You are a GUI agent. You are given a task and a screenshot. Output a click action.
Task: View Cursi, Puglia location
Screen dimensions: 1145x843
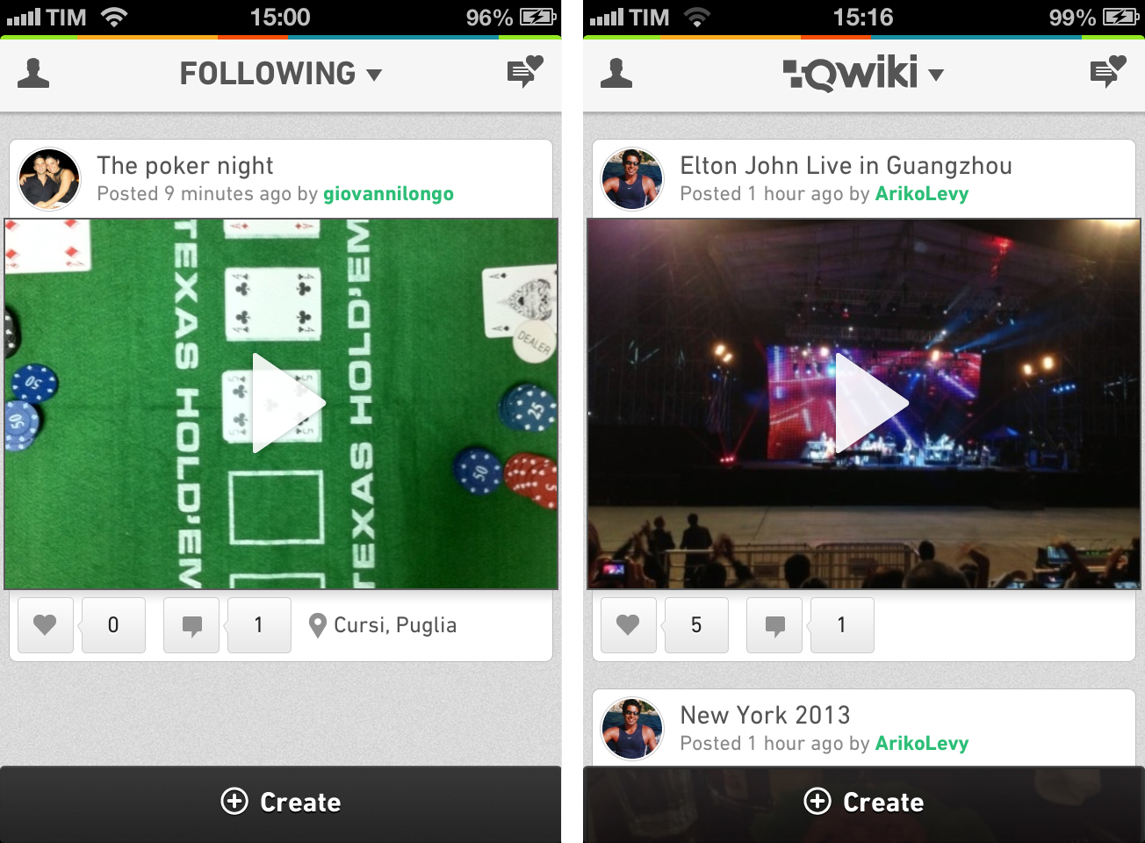tap(383, 625)
